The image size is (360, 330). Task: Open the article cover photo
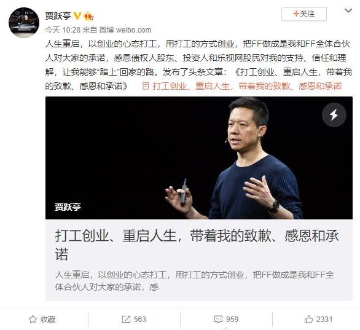[x=199, y=158]
